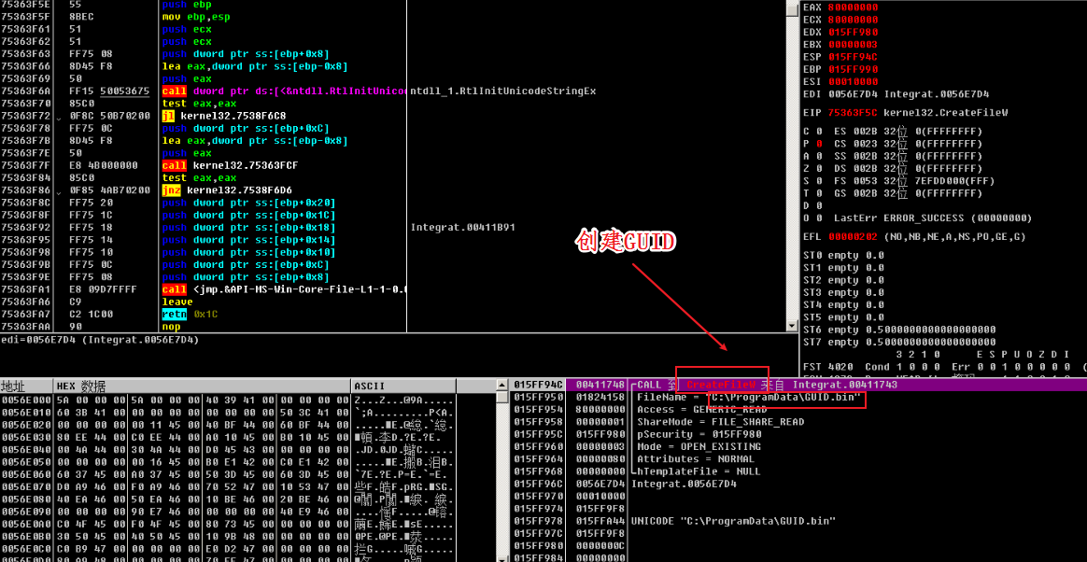Select stack row at address 015FF94C

pyautogui.click(x=798, y=385)
